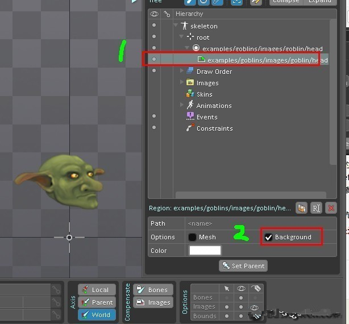
Task: Click the Collapse button above the tree
Action: [286, 2]
